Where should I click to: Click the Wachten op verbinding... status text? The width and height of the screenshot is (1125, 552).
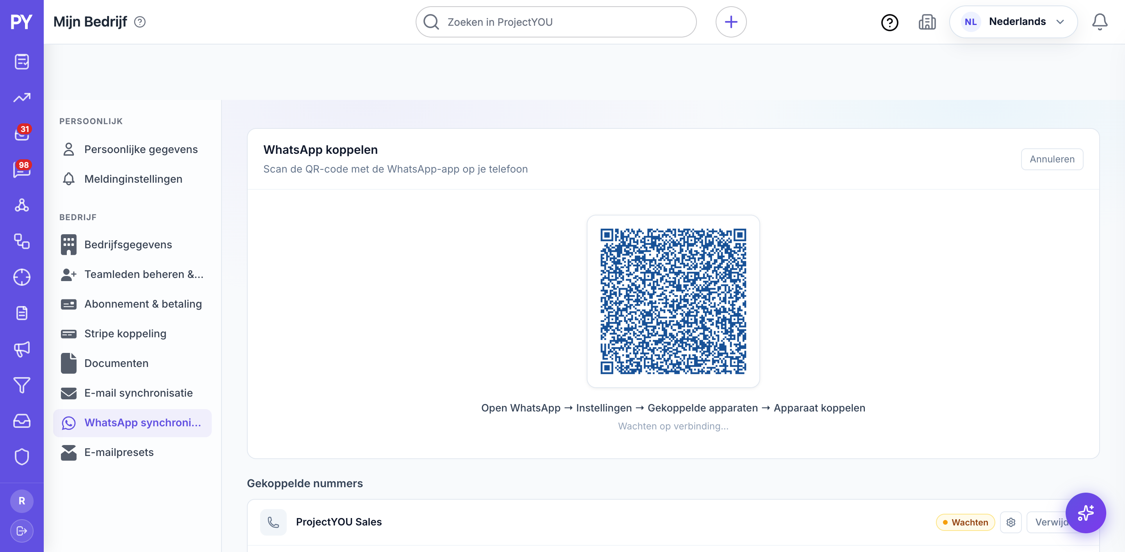(673, 426)
